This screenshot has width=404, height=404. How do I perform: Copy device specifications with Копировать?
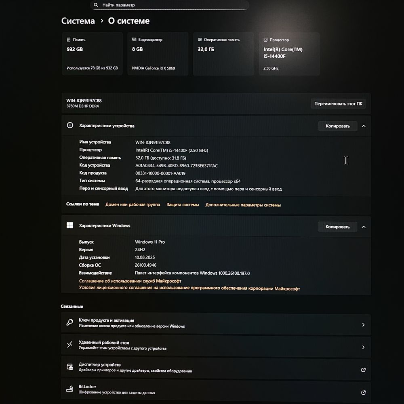coord(338,126)
